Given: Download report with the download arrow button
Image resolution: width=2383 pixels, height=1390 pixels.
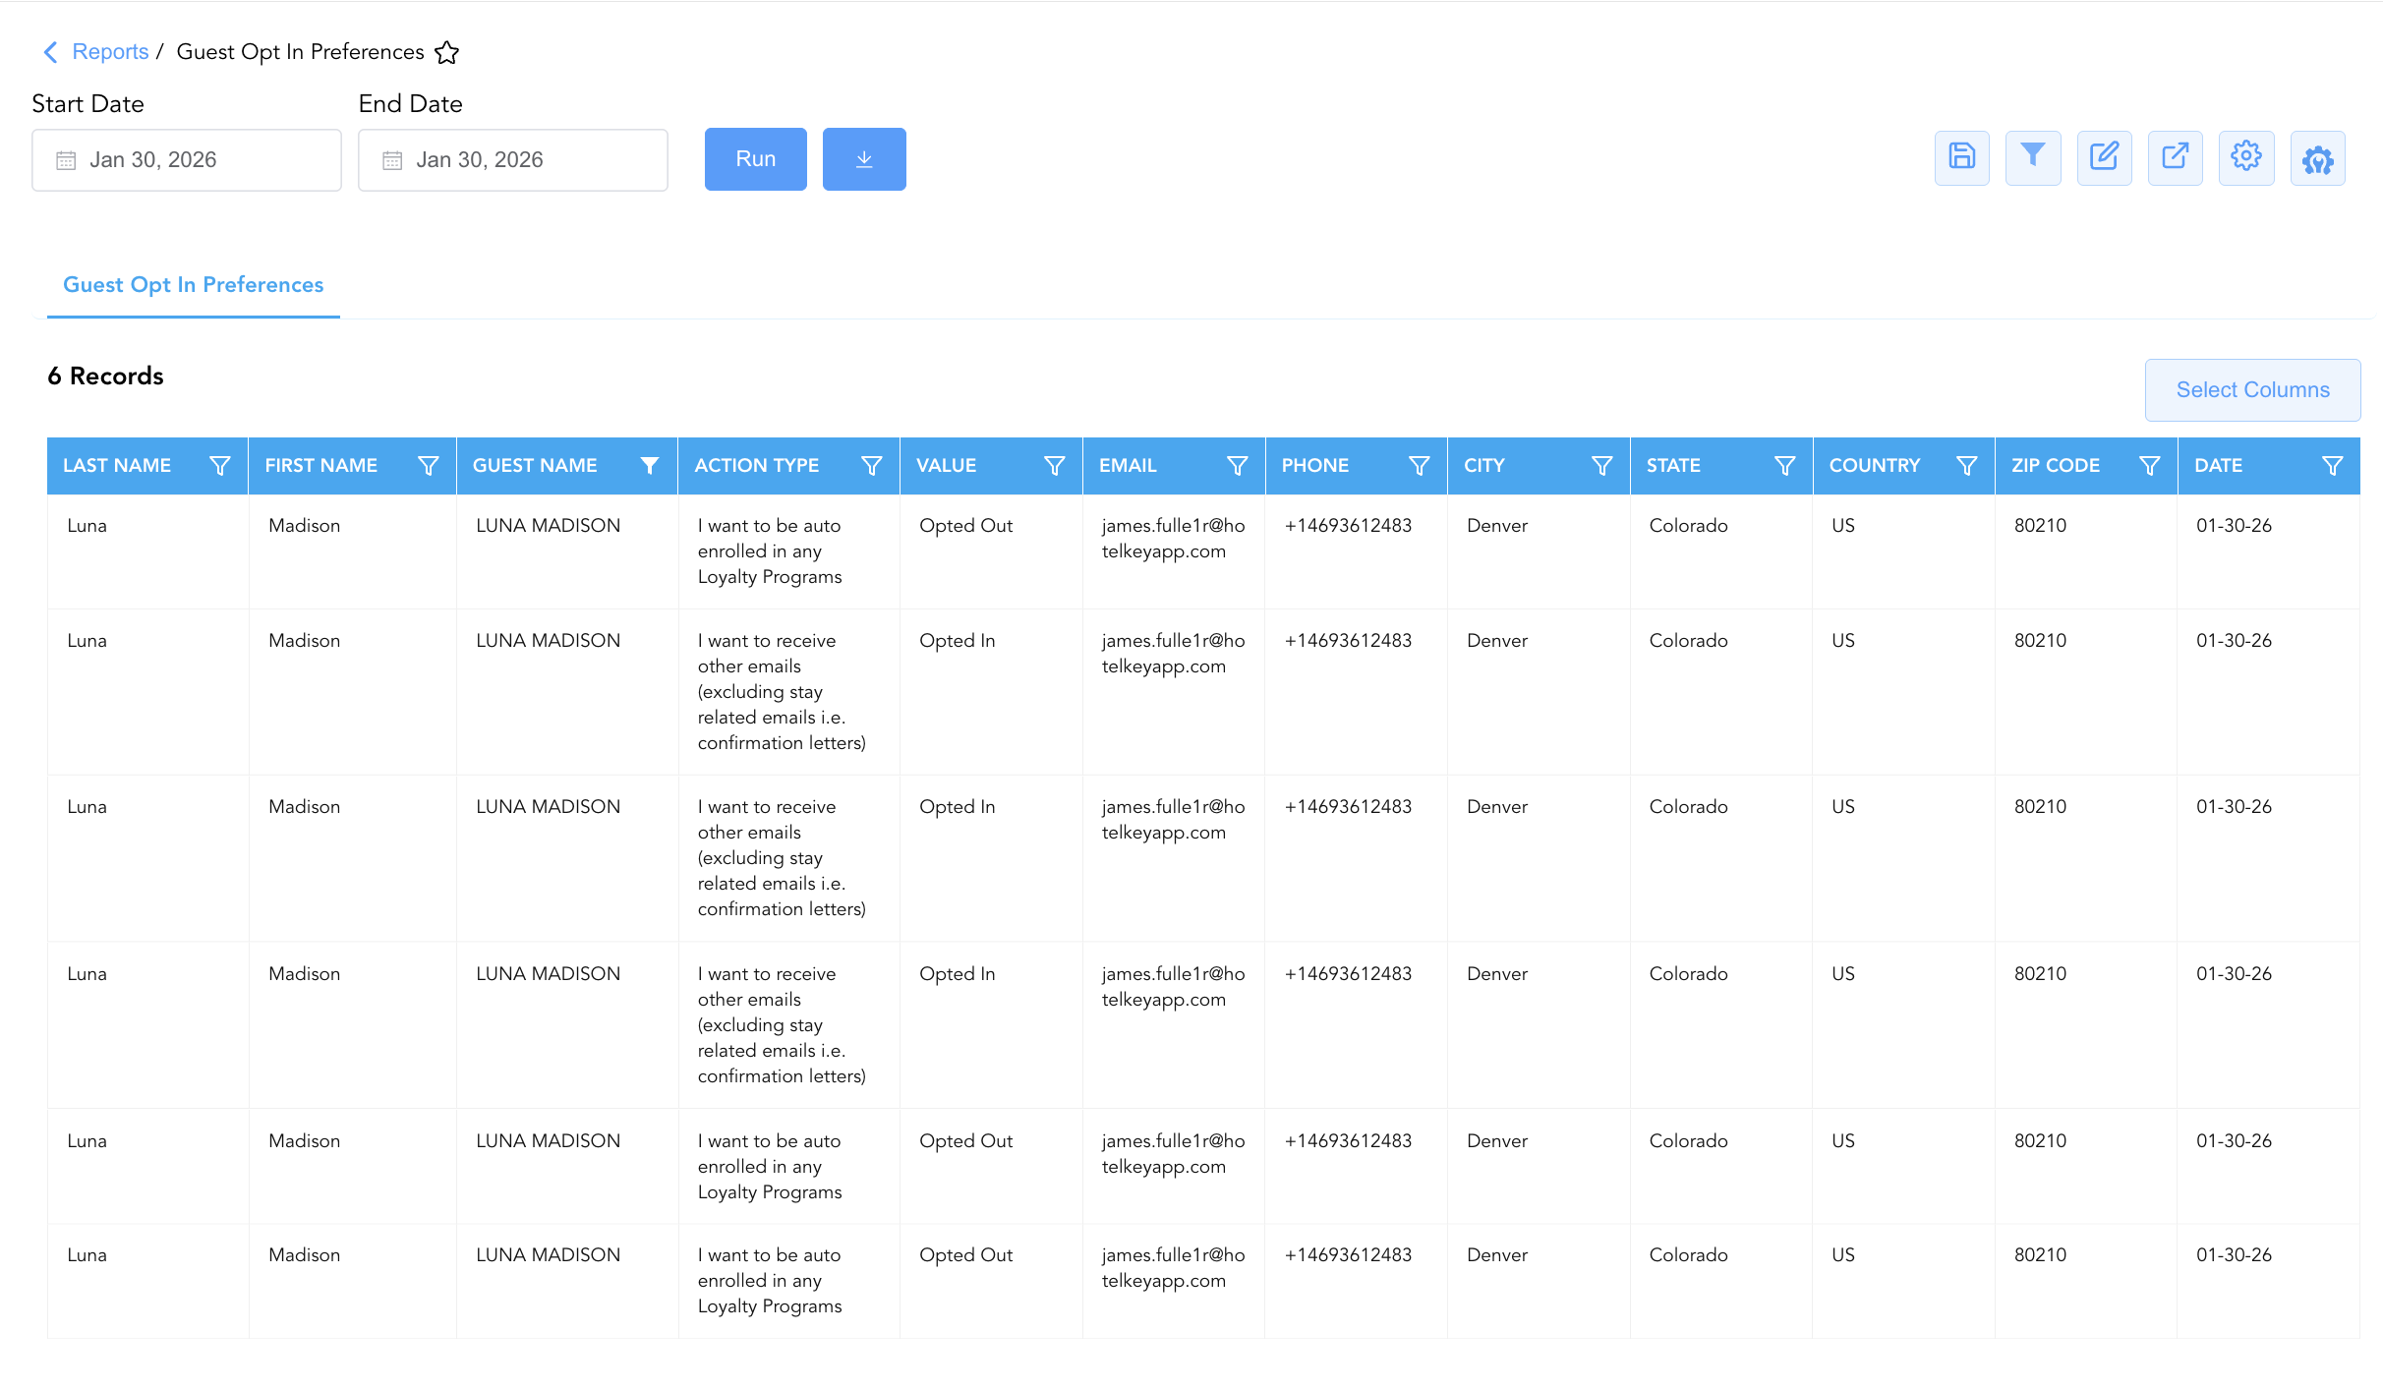Looking at the screenshot, I should point(864,159).
